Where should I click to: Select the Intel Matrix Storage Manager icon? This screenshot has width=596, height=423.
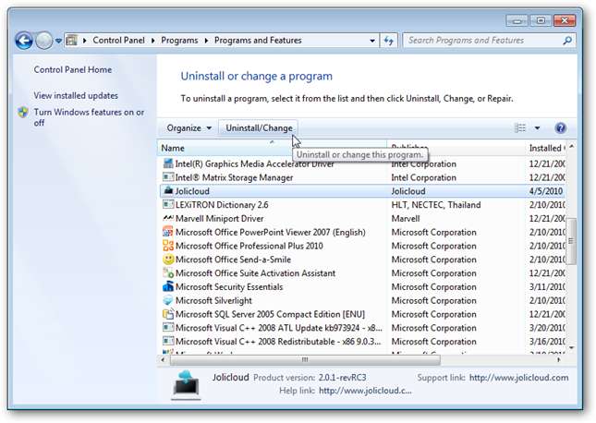(168, 177)
